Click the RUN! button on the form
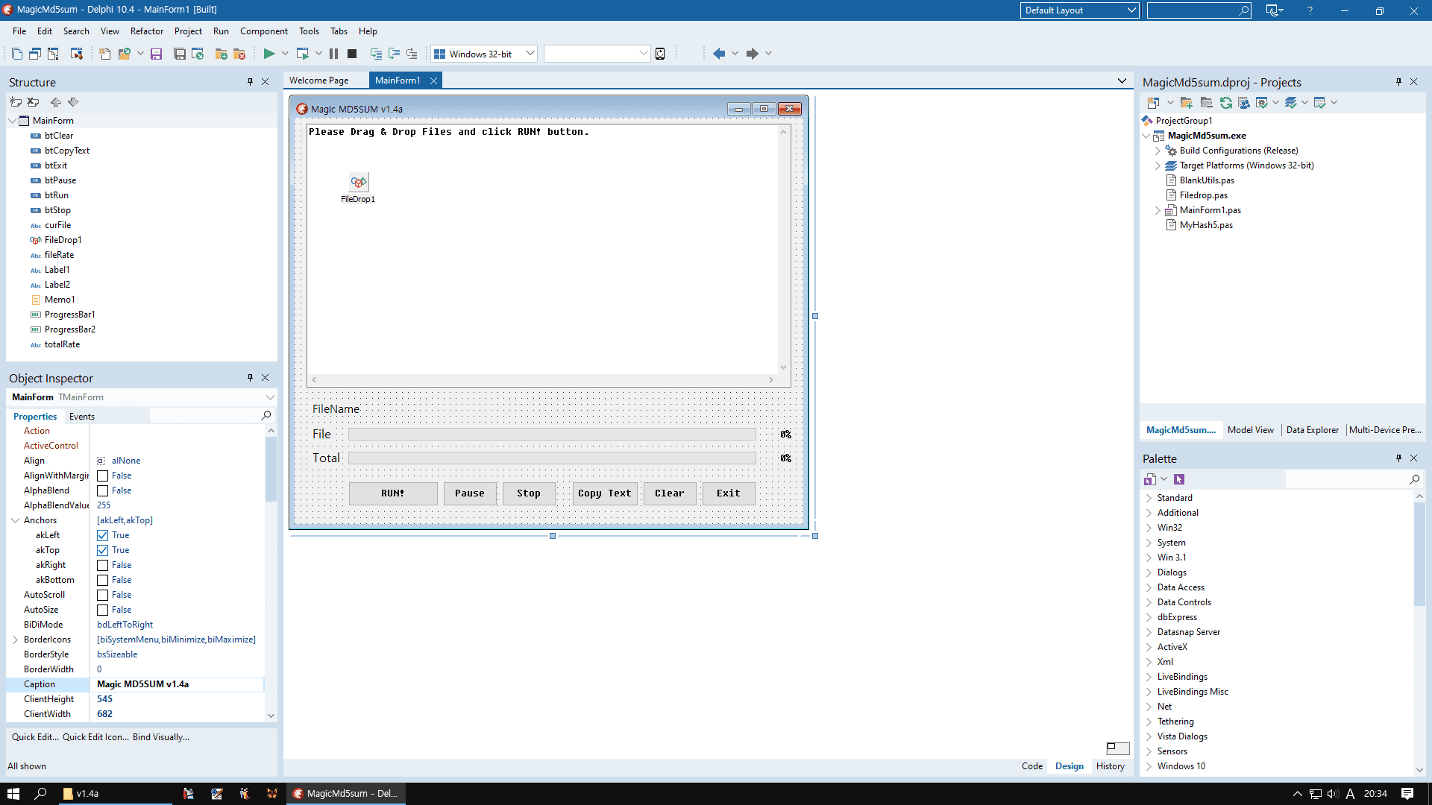The height and width of the screenshot is (805, 1432). (x=393, y=493)
